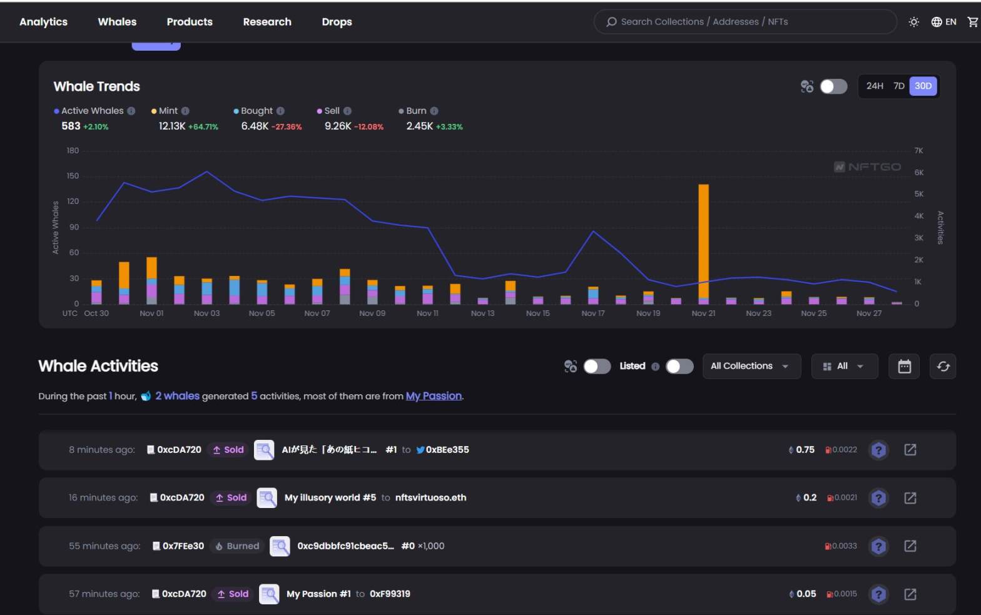This screenshot has height=615, width=981.
Task: Click the tall orange Nov 21 mint bar
Action: [703, 241]
